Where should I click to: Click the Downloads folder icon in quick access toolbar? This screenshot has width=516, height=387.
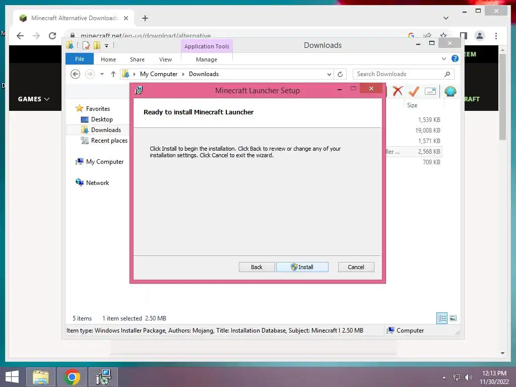click(70, 45)
